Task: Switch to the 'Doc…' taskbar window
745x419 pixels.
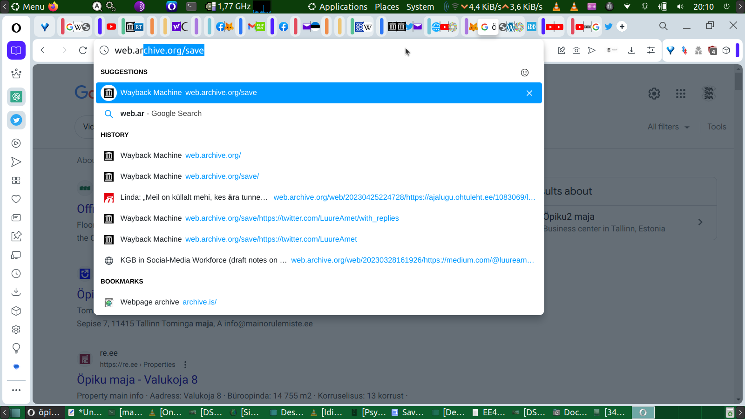Action: (x=570, y=412)
